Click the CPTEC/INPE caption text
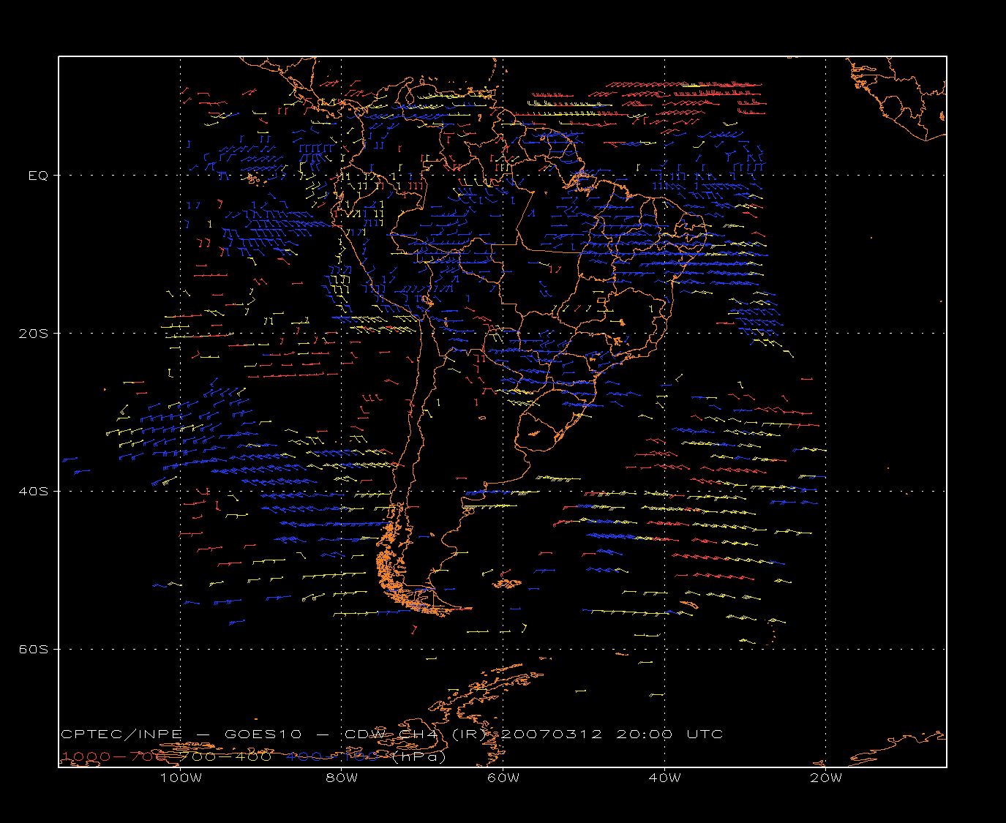The width and height of the screenshot is (1006, 823). (x=121, y=734)
